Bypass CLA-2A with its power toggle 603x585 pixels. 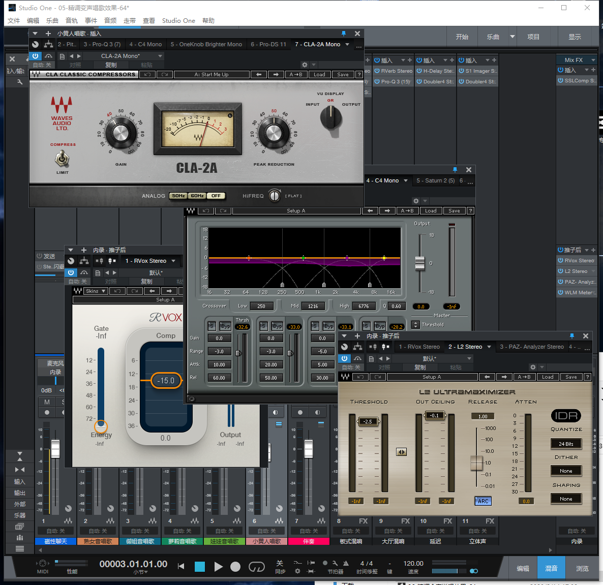click(35, 56)
